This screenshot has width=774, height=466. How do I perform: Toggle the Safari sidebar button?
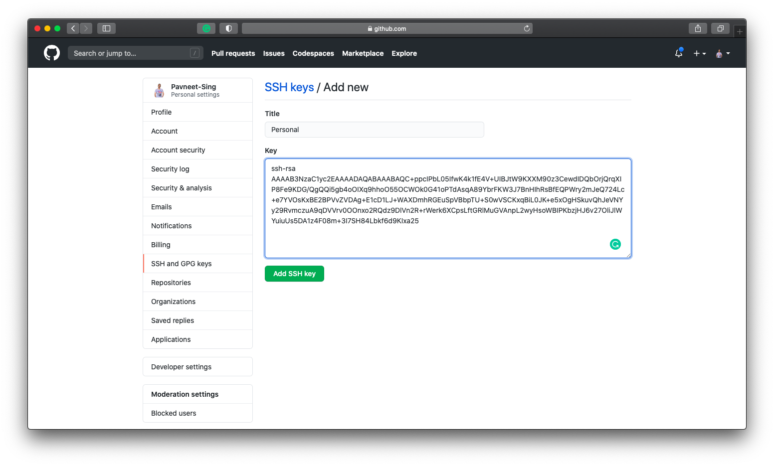(106, 28)
